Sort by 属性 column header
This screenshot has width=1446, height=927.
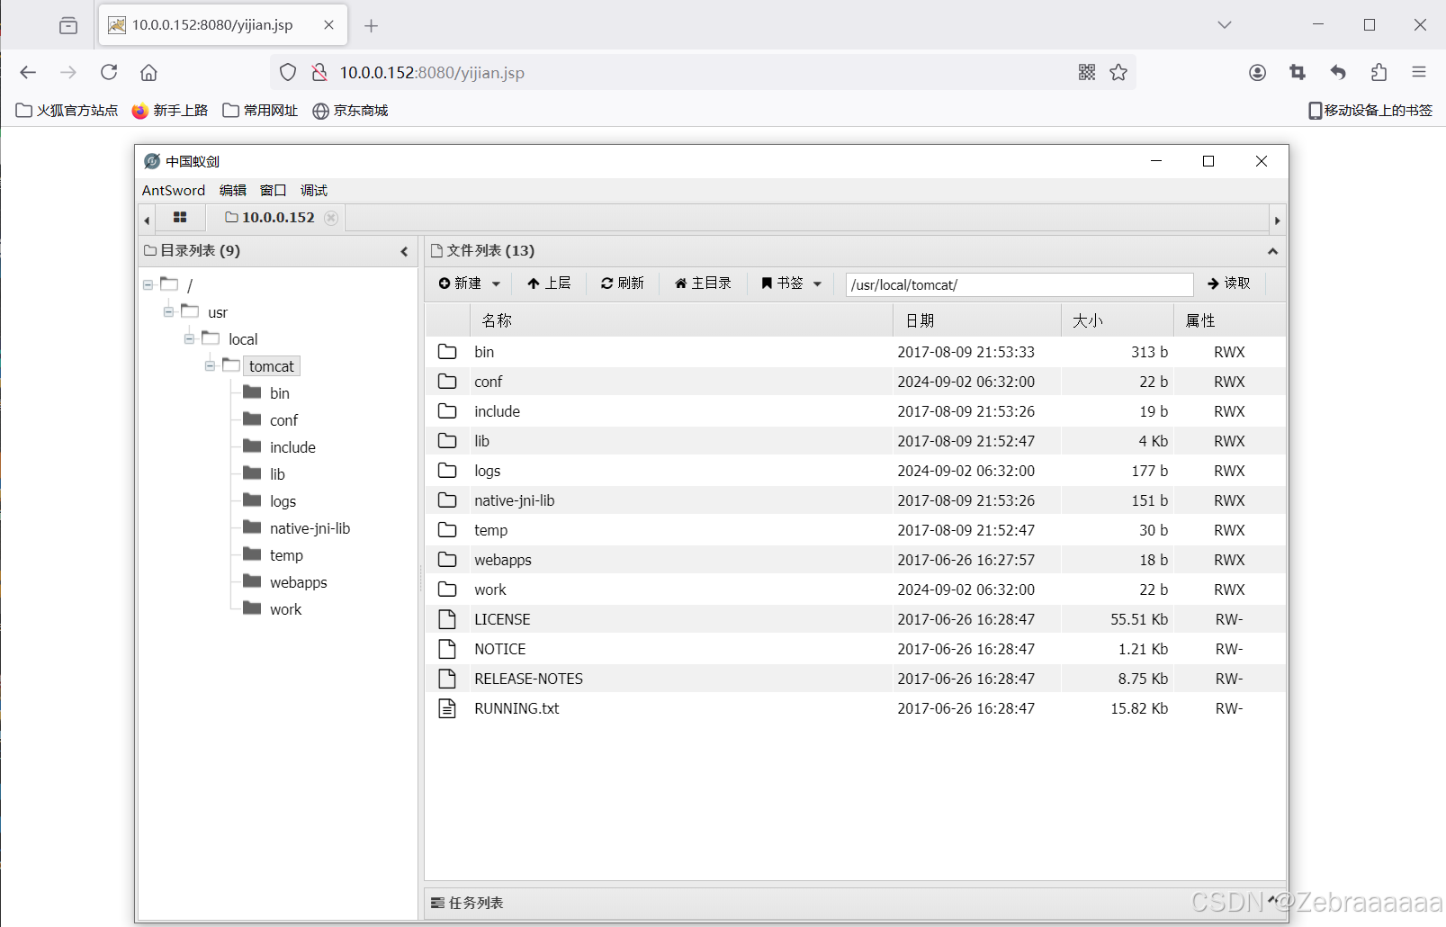pos(1229,320)
